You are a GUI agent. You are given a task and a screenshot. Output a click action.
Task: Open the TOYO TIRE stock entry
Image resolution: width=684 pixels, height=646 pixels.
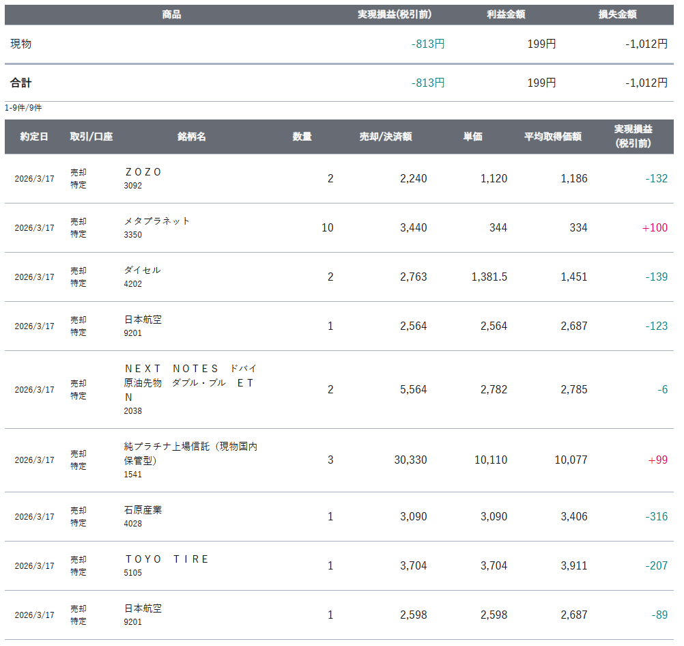point(167,559)
